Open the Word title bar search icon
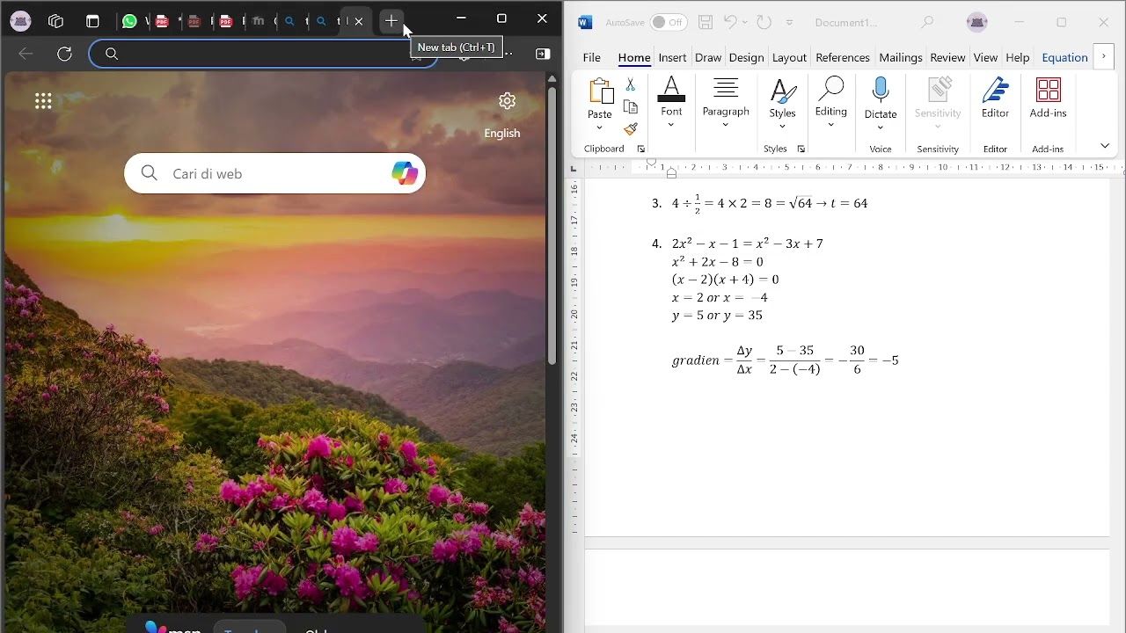The height and width of the screenshot is (633, 1126). point(927,23)
